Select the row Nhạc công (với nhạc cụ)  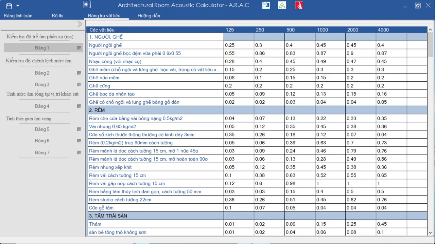pyautogui.click(x=257, y=61)
